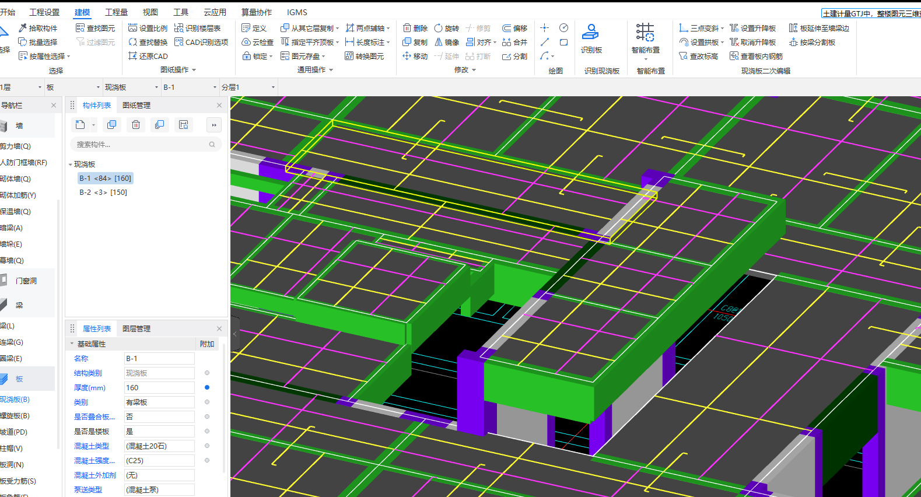
Task: Toggle the 类别 additional attribute radio
Action: pyautogui.click(x=207, y=402)
